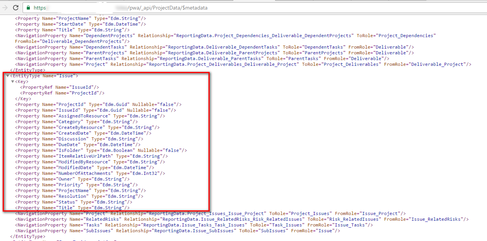The height and width of the screenshot is (241, 487).
Task: Click the Category property line
Action: (77, 122)
